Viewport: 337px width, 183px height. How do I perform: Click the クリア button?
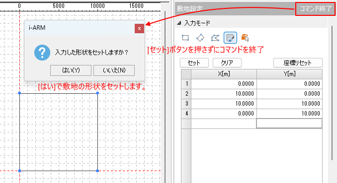[x=227, y=63]
